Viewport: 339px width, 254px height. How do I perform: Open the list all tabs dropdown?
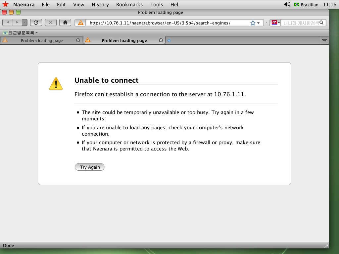pyautogui.click(x=324, y=40)
